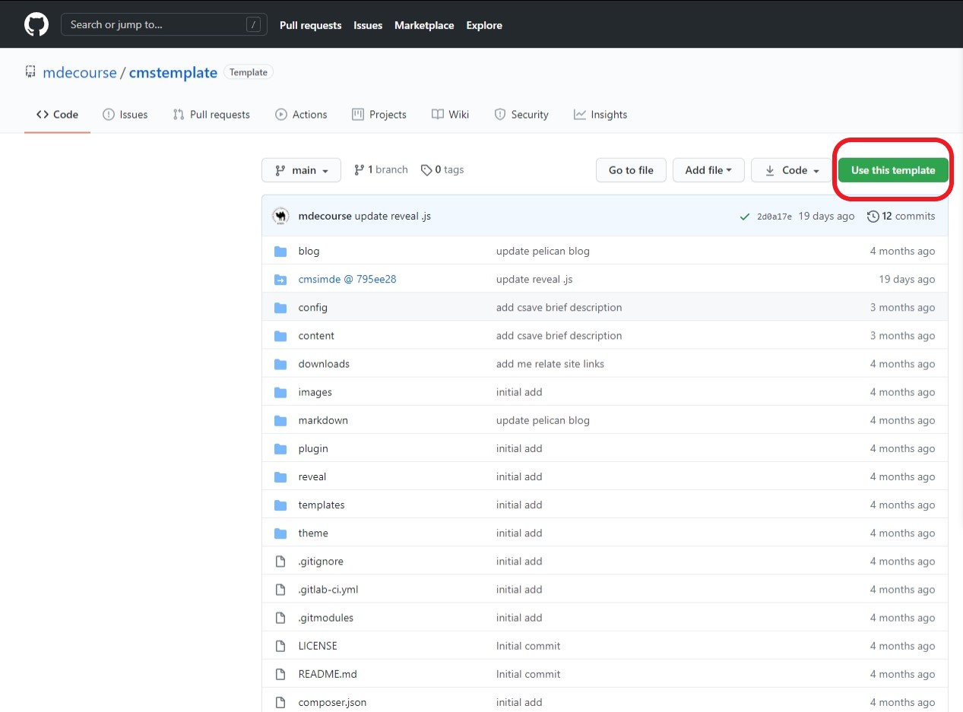Expand the Add file dropdown

[708, 170]
